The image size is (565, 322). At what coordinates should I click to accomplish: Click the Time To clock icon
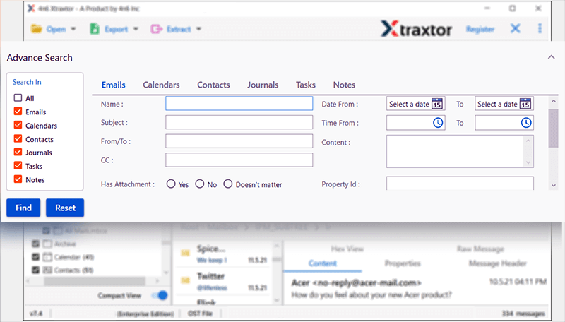coord(526,123)
